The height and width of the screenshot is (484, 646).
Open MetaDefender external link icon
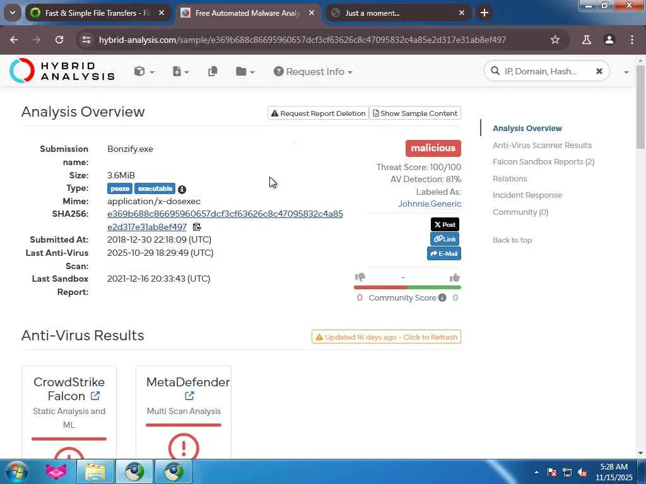(x=189, y=396)
